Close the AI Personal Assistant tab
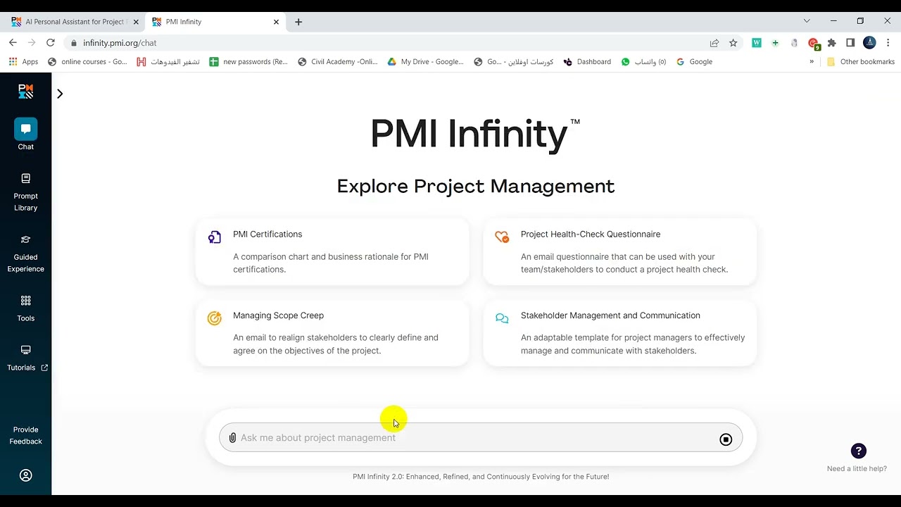This screenshot has width=901, height=507. point(136,22)
